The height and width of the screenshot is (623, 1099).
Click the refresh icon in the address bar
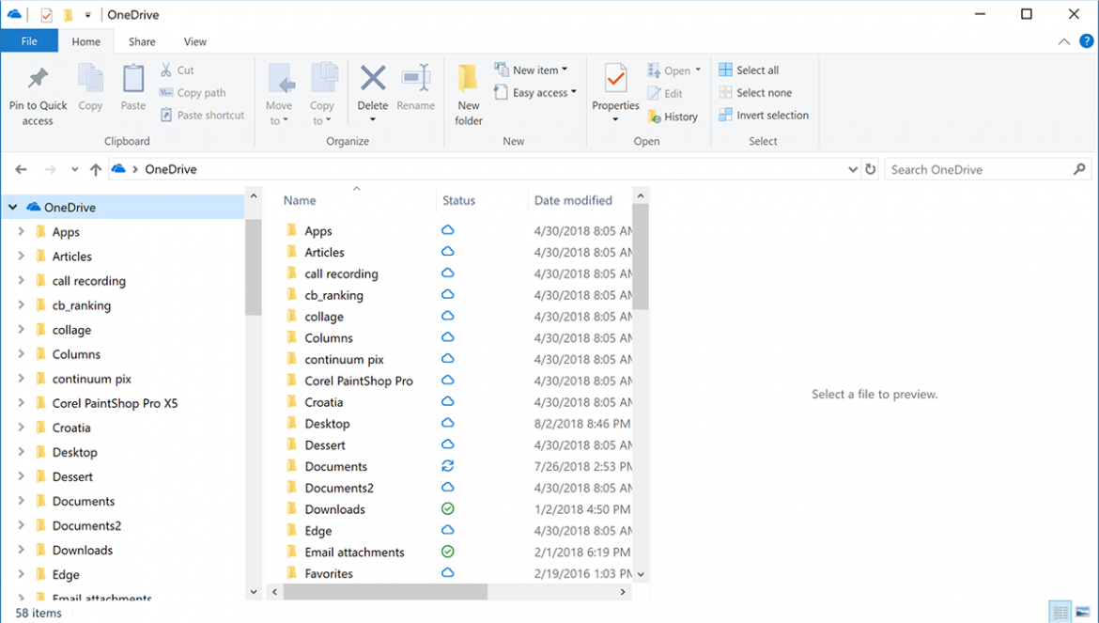click(x=870, y=169)
